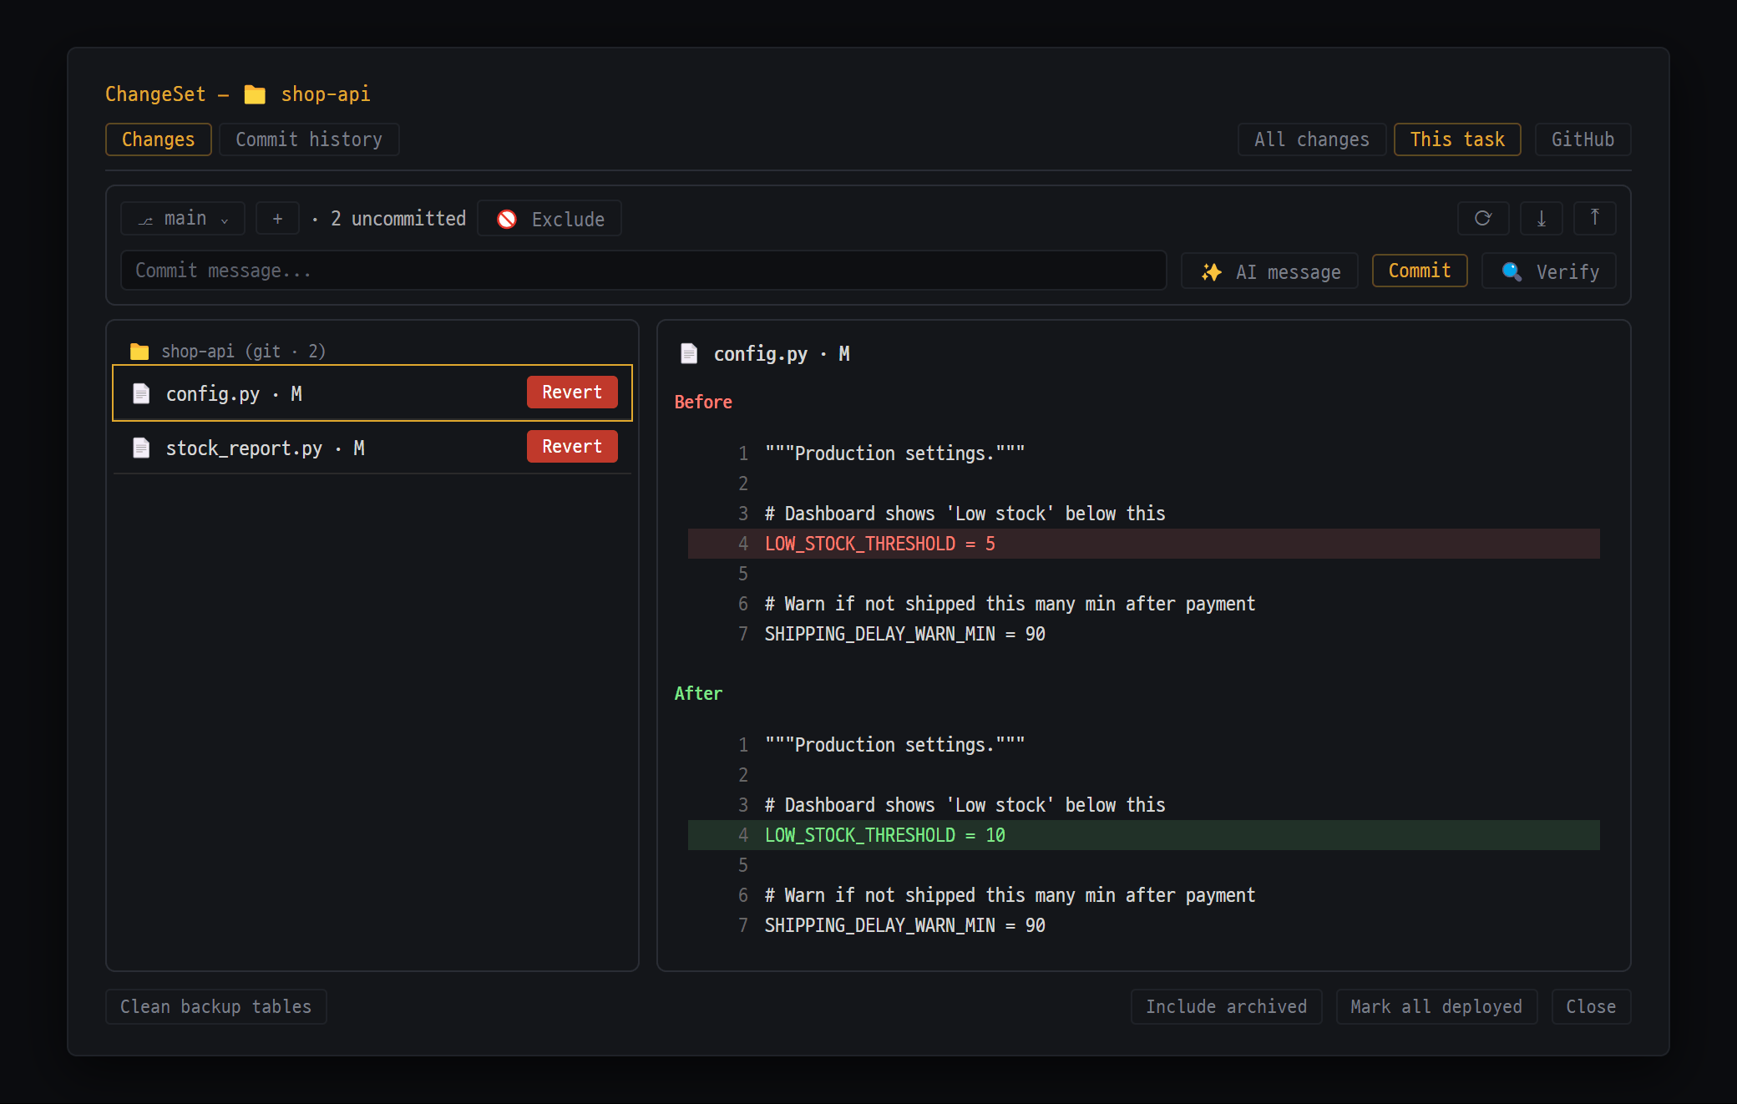Click the folder icon beside shop-api (git · 2)
Screen dimensions: 1737x1104
tap(139, 351)
